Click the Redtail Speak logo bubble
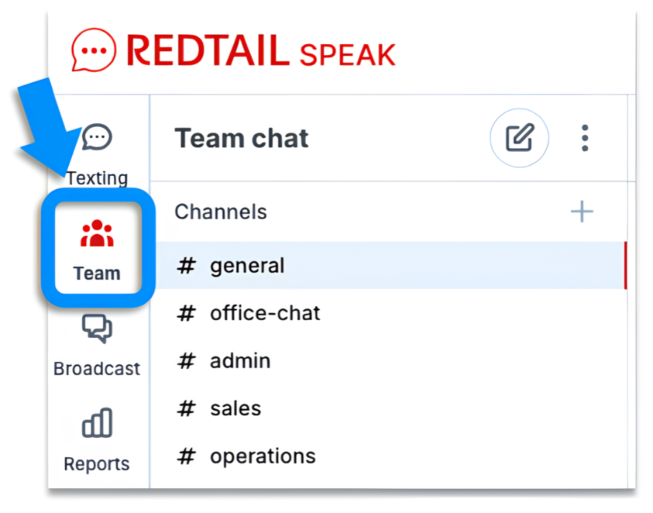Viewport: 653px width, 513px height. (x=94, y=50)
